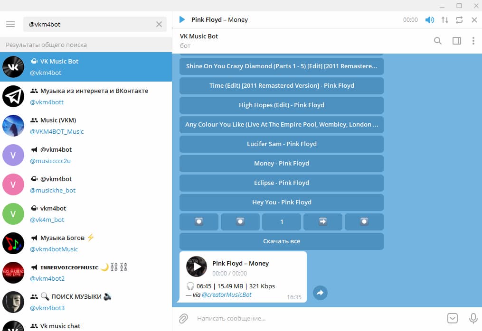Open the hamburger main menu
This screenshot has height=331, width=482.
point(11,24)
